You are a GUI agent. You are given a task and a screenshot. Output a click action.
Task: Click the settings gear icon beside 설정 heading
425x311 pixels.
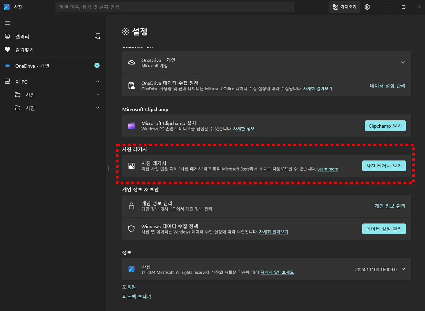[x=125, y=32]
